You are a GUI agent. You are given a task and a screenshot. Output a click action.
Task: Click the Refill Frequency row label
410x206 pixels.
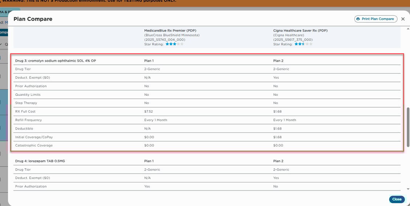[x=28, y=120]
